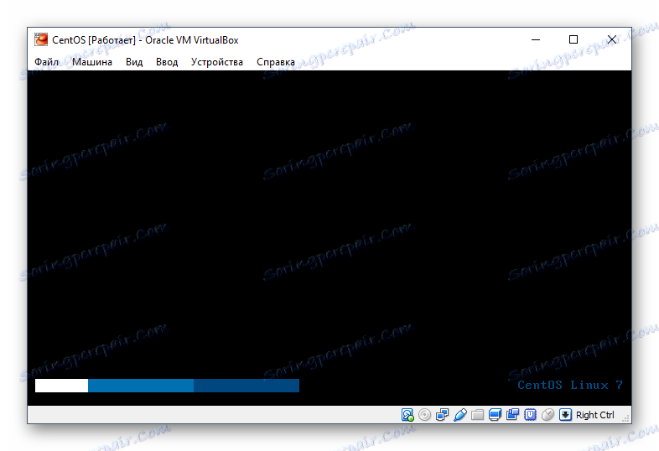Click the mouse integration status icon
Image resolution: width=659 pixels, height=451 pixels.
tap(548, 415)
